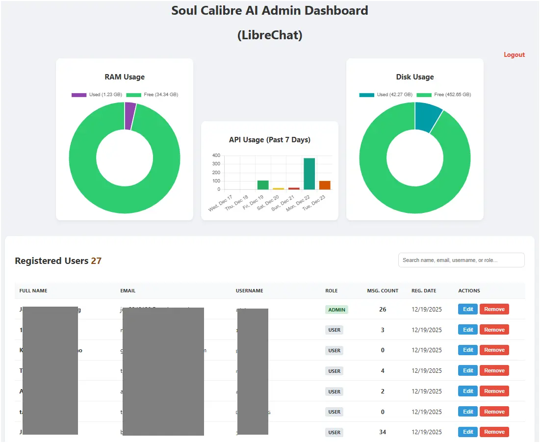Click the message count 34 cell
The height and width of the screenshot is (443, 540).
point(383,432)
